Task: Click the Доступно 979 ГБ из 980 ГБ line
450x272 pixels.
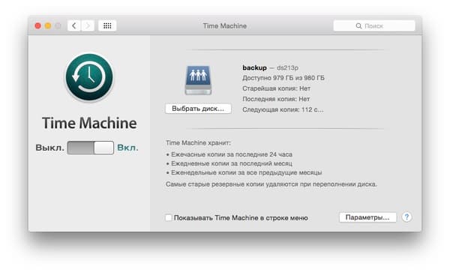Action: [x=283, y=78]
